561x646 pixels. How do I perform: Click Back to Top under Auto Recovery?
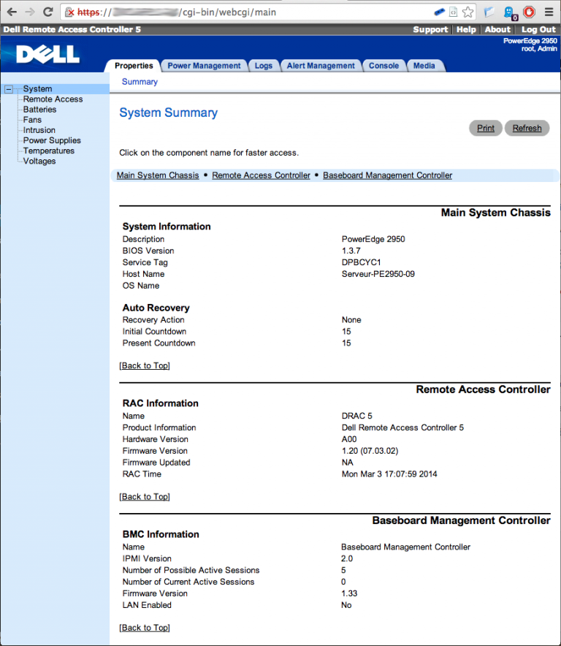click(145, 365)
